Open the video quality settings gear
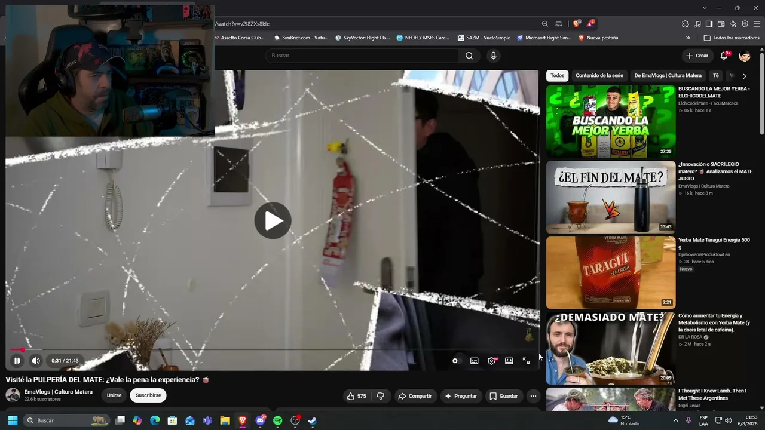The image size is (765, 430). point(492,361)
